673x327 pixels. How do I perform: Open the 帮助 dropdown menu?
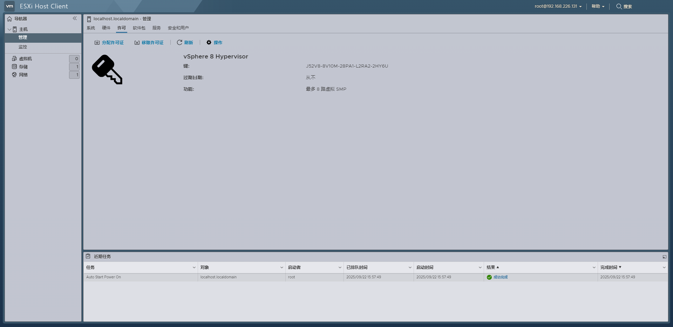pyautogui.click(x=597, y=6)
